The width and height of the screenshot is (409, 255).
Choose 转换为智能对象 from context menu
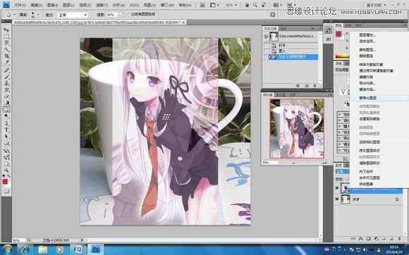[371, 64]
